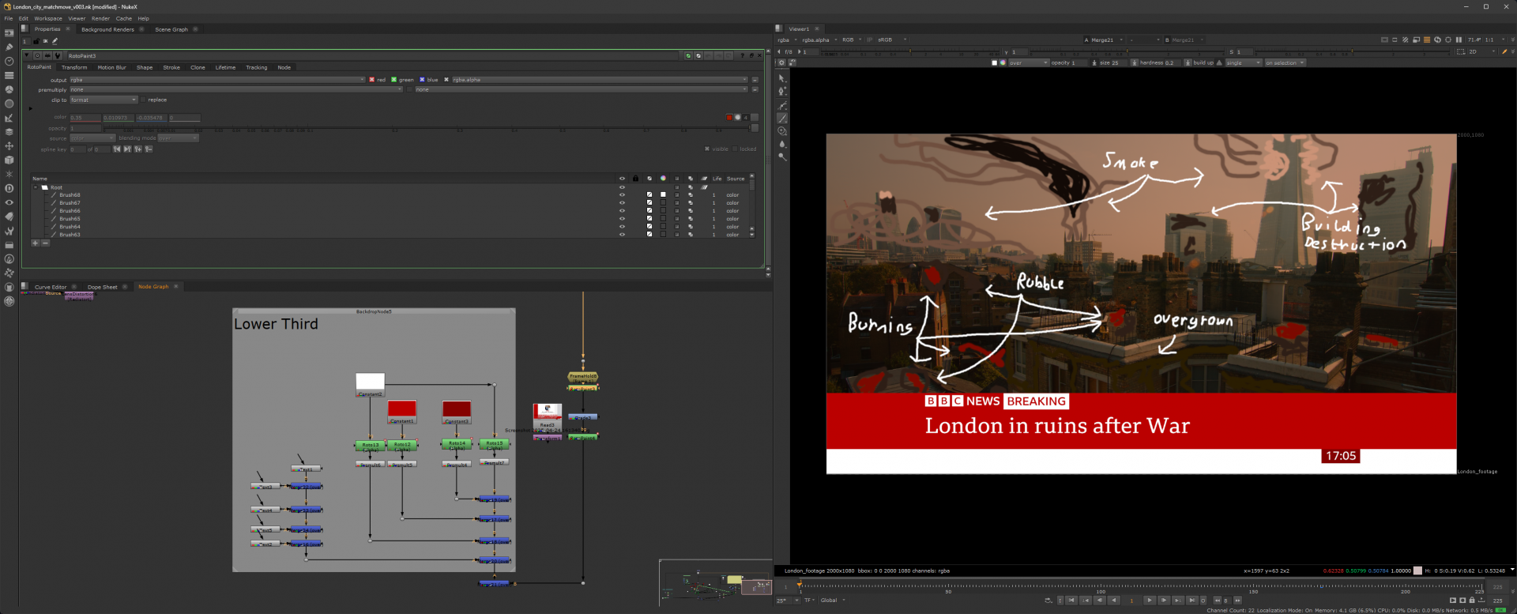Open the Render menu
The image size is (1517, 614).
(100, 18)
